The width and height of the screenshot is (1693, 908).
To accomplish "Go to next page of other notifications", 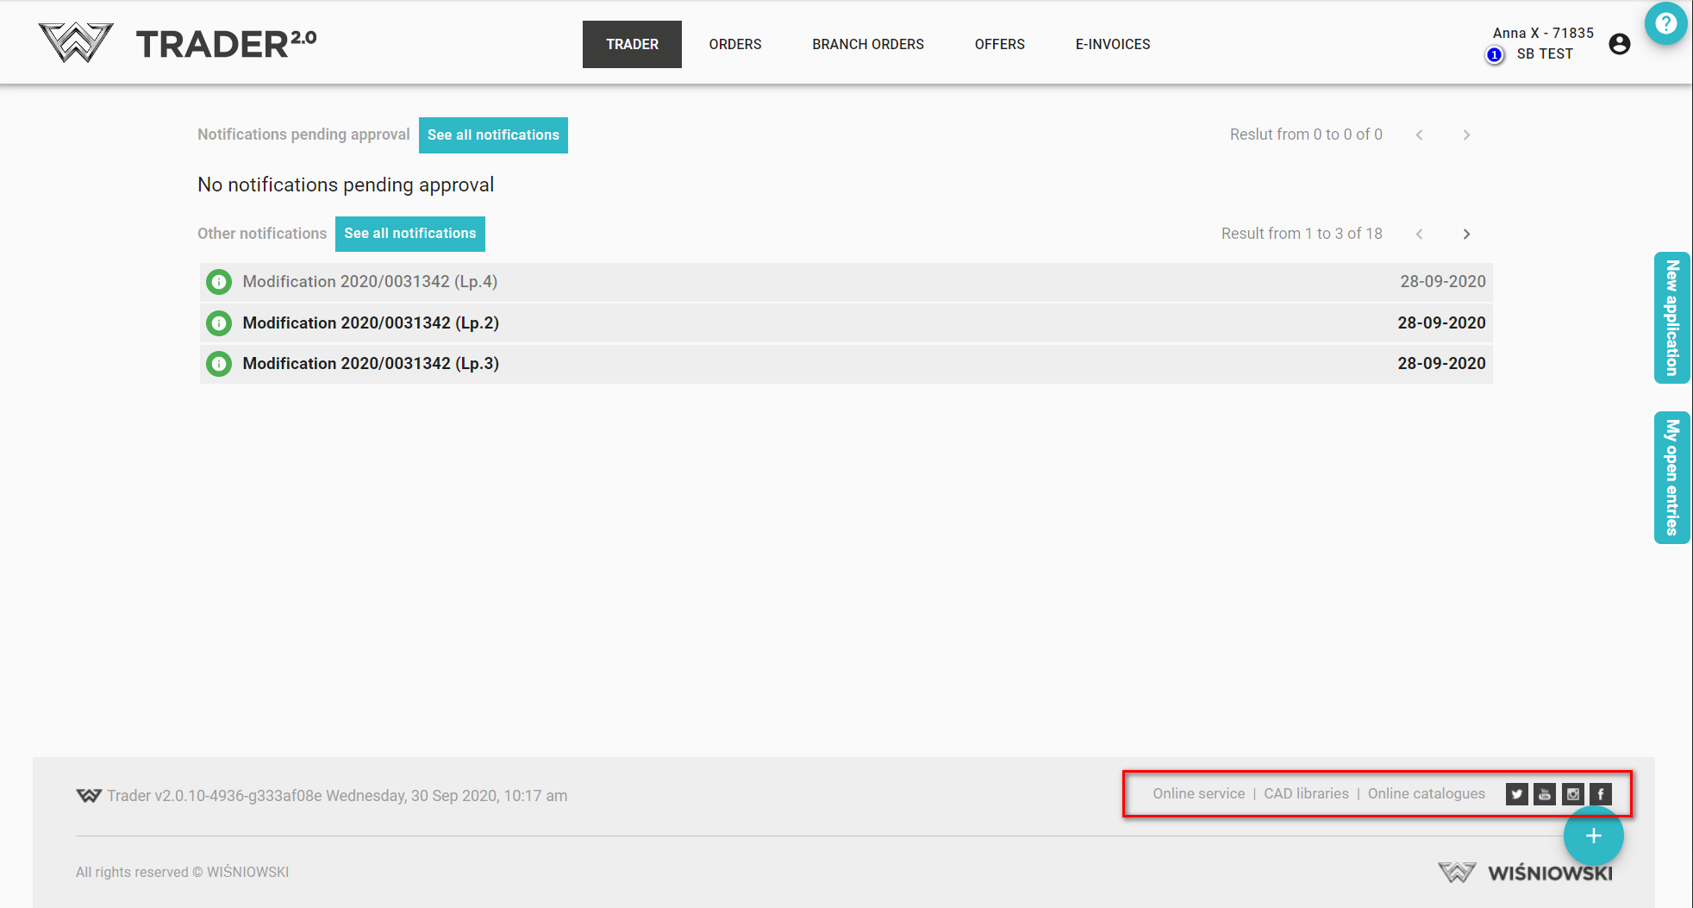I will click(x=1466, y=235).
